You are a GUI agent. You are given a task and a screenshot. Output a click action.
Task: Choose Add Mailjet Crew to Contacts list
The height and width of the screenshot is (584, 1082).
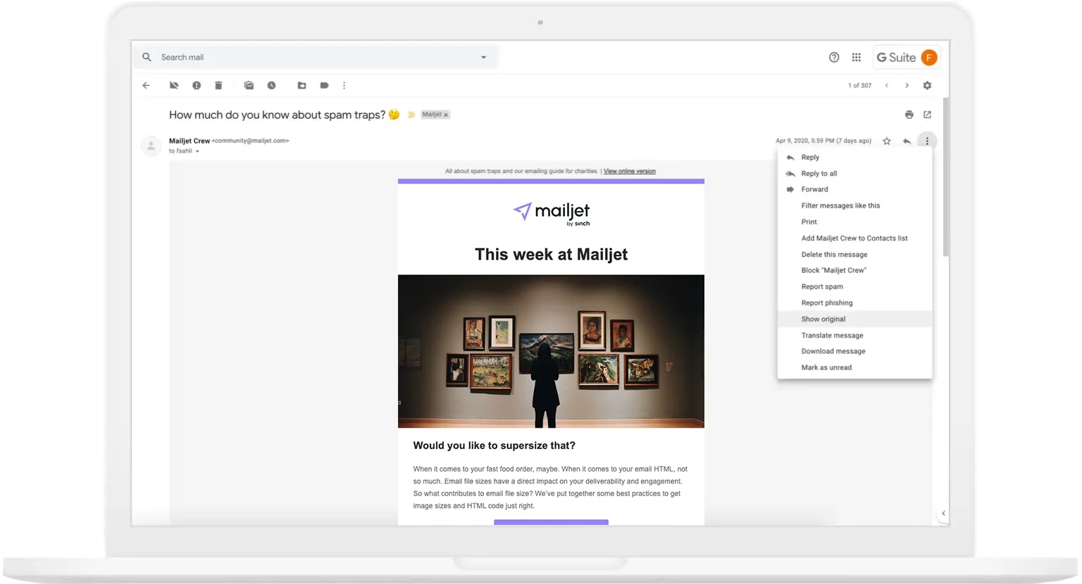(x=854, y=238)
